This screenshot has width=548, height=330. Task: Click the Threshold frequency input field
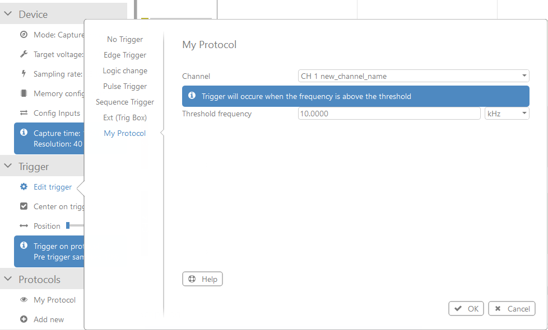pyautogui.click(x=389, y=113)
